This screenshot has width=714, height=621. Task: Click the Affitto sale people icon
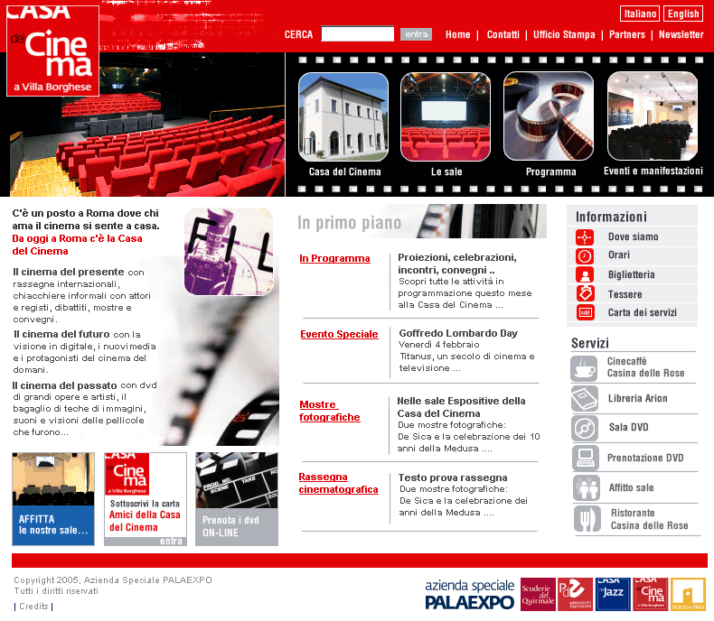587,487
